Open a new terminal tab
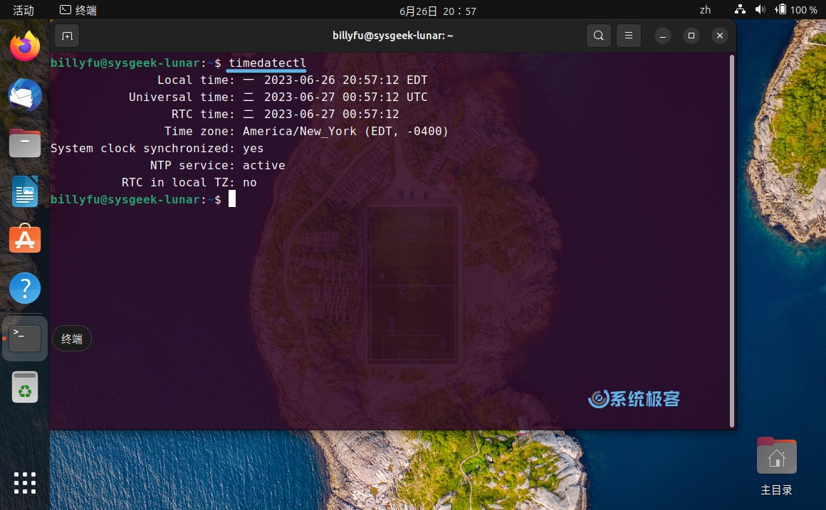 tap(67, 36)
